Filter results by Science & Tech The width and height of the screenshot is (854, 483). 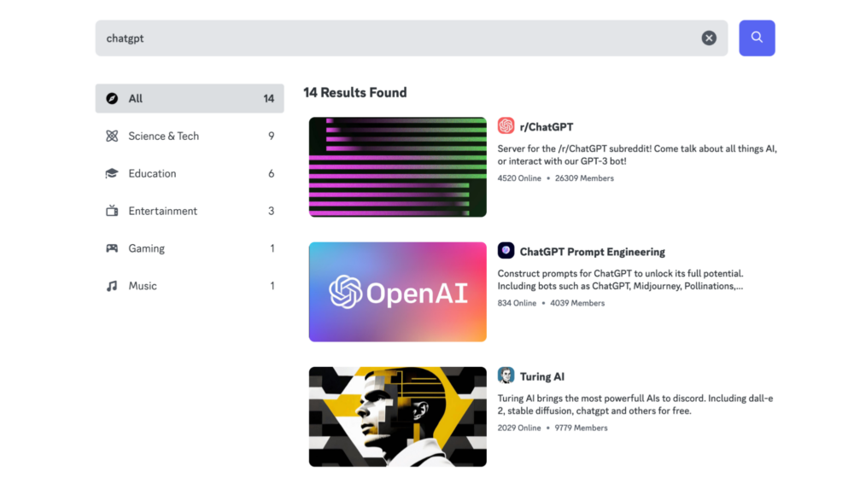tap(164, 136)
